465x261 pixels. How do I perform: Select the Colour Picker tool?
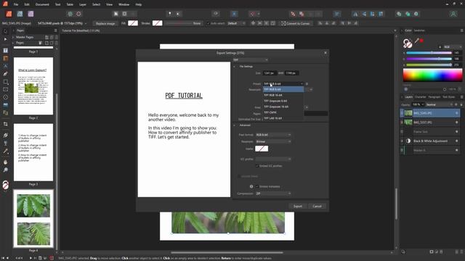tap(5, 152)
